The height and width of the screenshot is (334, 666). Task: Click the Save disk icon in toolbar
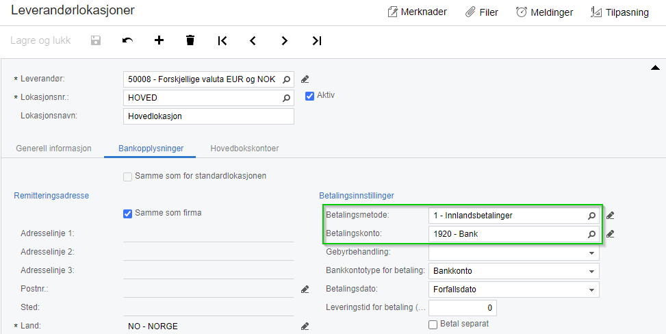96,41
